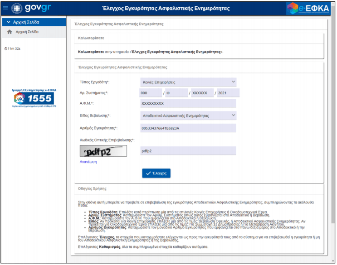
Task: Click the Greek emblem gov.gr logo
Action: coord(31,8)
